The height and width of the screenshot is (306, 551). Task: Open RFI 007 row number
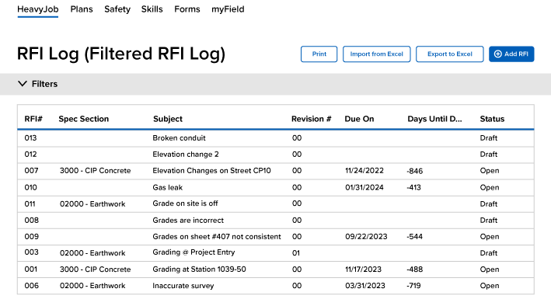click(31, 171)
